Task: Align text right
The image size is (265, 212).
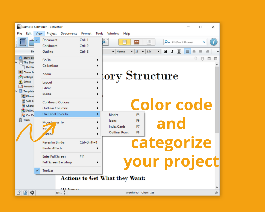Action: point(207,51)
